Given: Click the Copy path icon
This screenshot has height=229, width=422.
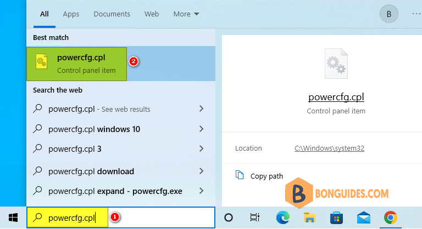Looking at the screenshot, I should (240, 175).
